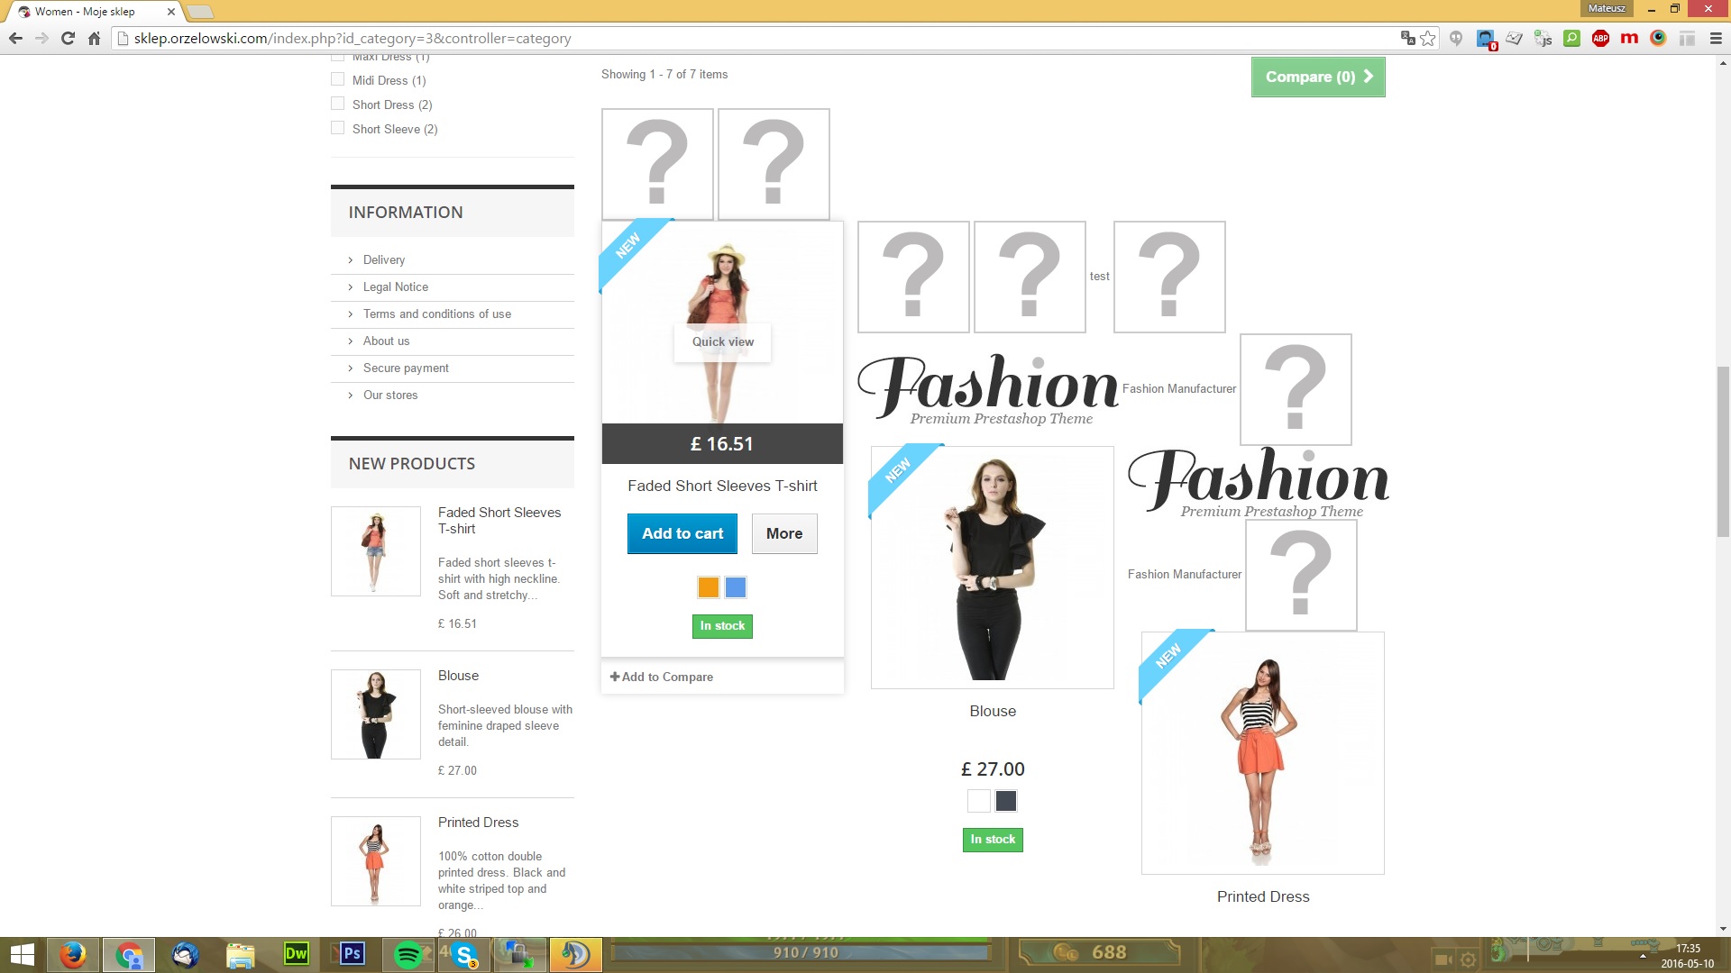Screen dimensions: 1731x973
Task: Launch Firefox from the taskbar
Action: click(x=72, y=954)
